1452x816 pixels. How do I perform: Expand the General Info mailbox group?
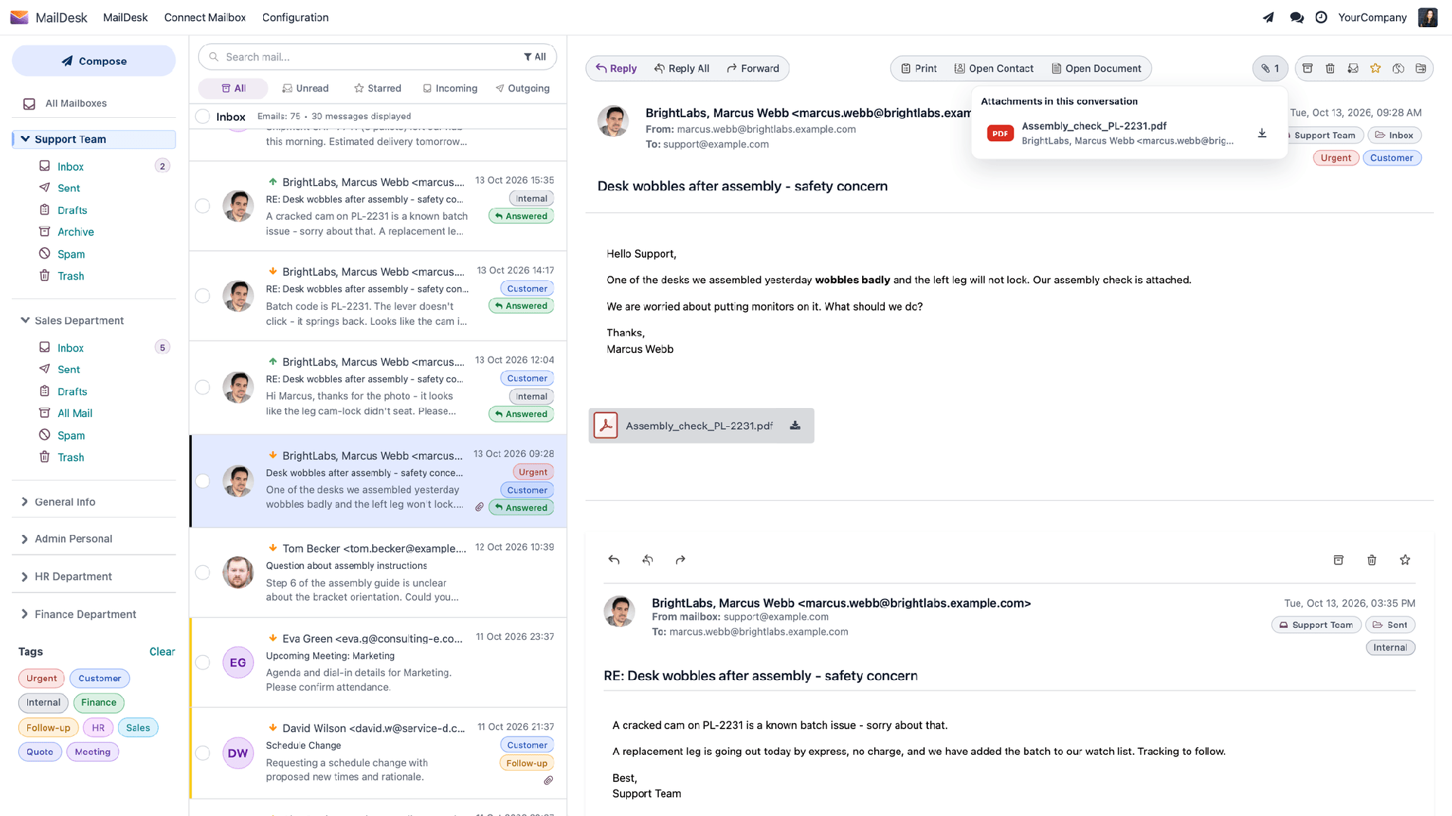25,502
